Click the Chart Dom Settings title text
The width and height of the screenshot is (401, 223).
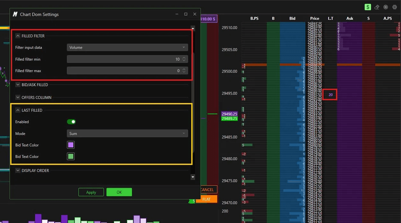pyautogui.click(x=39, y=14)
